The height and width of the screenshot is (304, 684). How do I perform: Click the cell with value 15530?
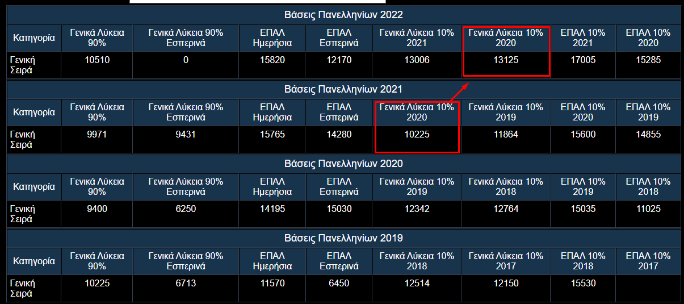click(583, 283)
